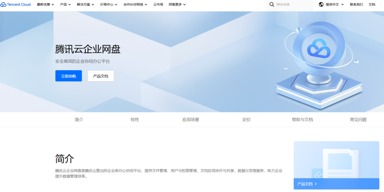Click the arrow on the 产品文档 card

(316, 184)
